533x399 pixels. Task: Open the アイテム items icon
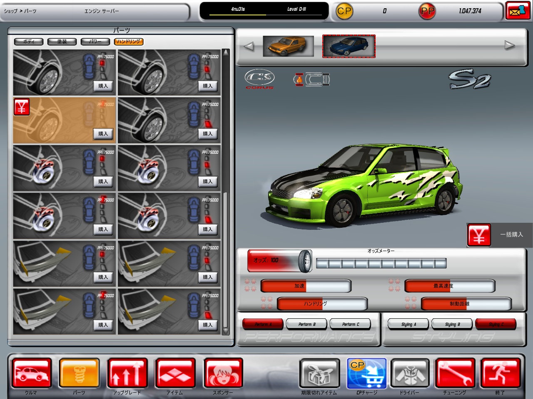(x=175, y=373)
